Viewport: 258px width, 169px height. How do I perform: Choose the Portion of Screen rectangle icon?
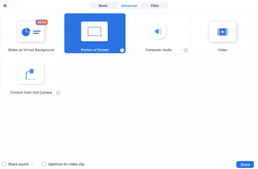click(94, 32)
